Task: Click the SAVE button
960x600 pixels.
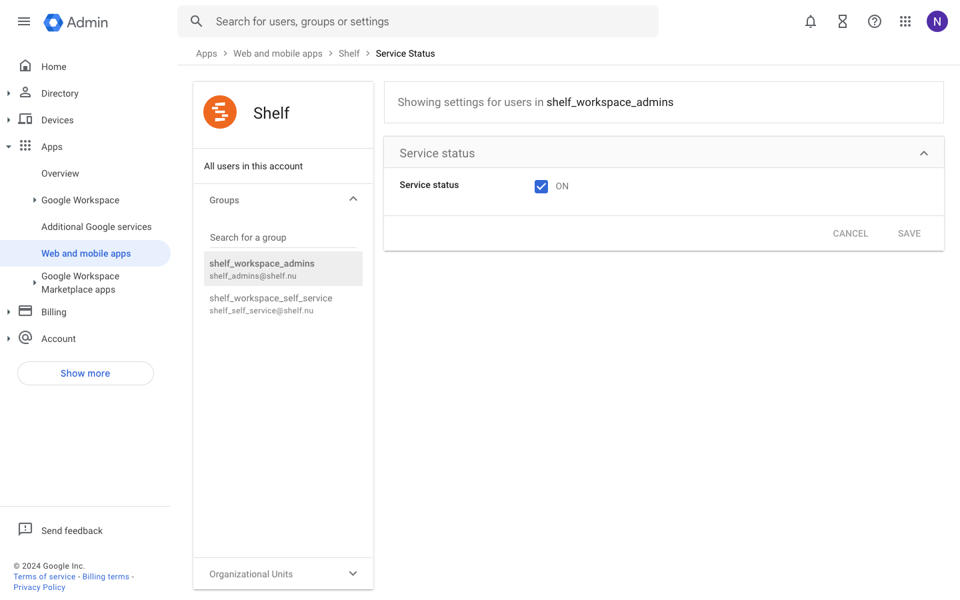Action: 909,233
